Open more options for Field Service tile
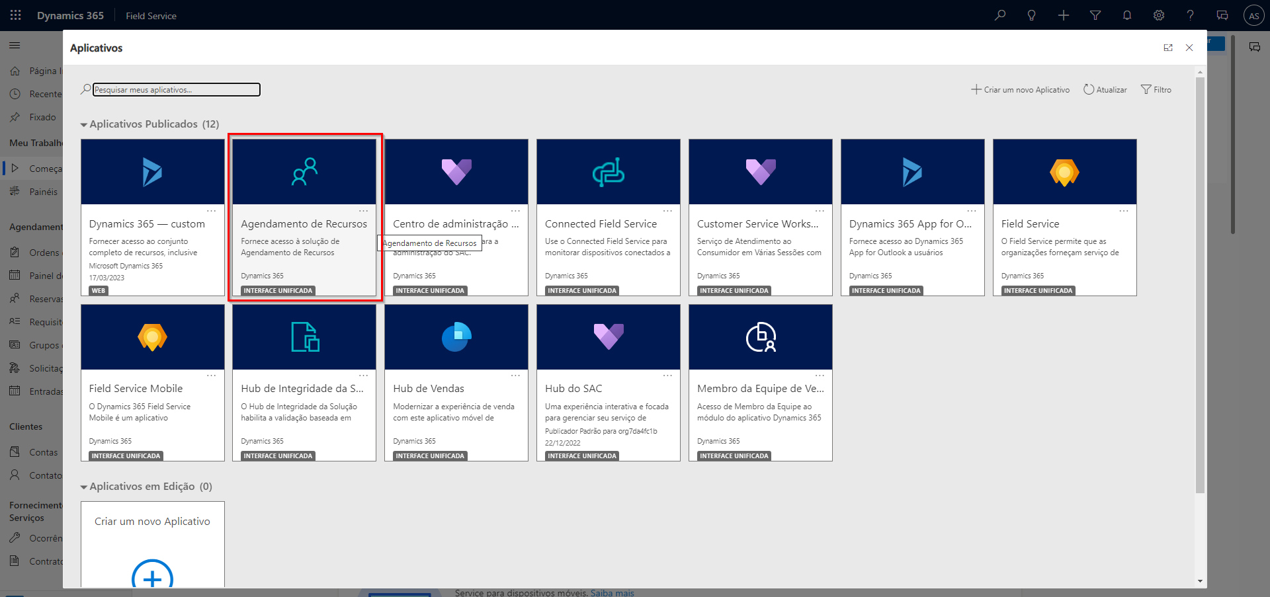This screenshot has height=597, width=1270. (1124, 211)
